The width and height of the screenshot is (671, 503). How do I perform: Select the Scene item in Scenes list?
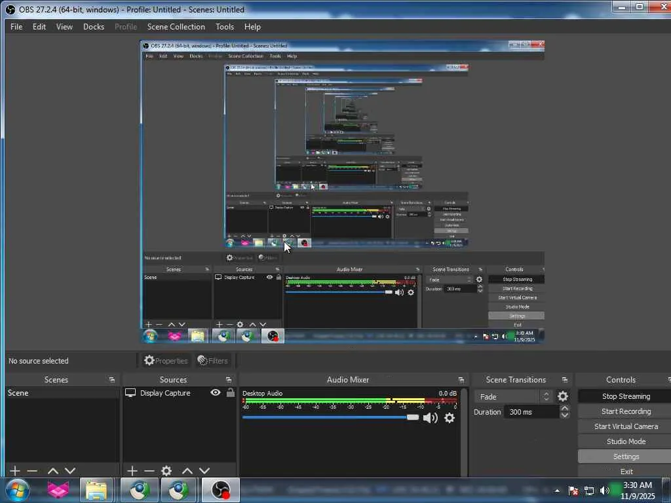[x=62, y=393]
